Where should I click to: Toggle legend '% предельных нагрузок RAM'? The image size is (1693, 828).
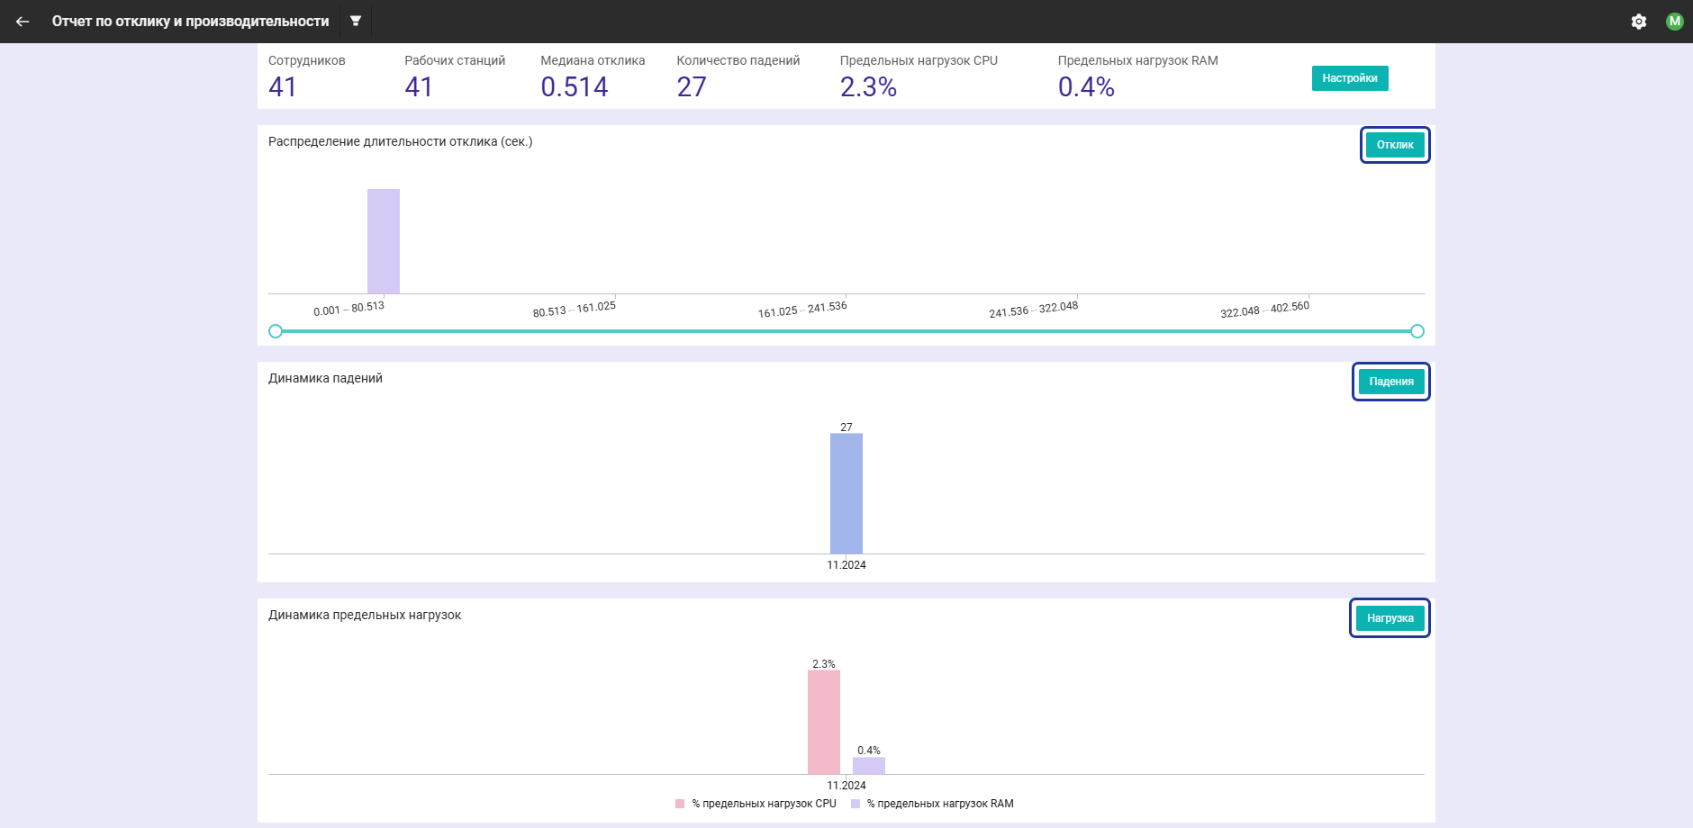point(932,804)
